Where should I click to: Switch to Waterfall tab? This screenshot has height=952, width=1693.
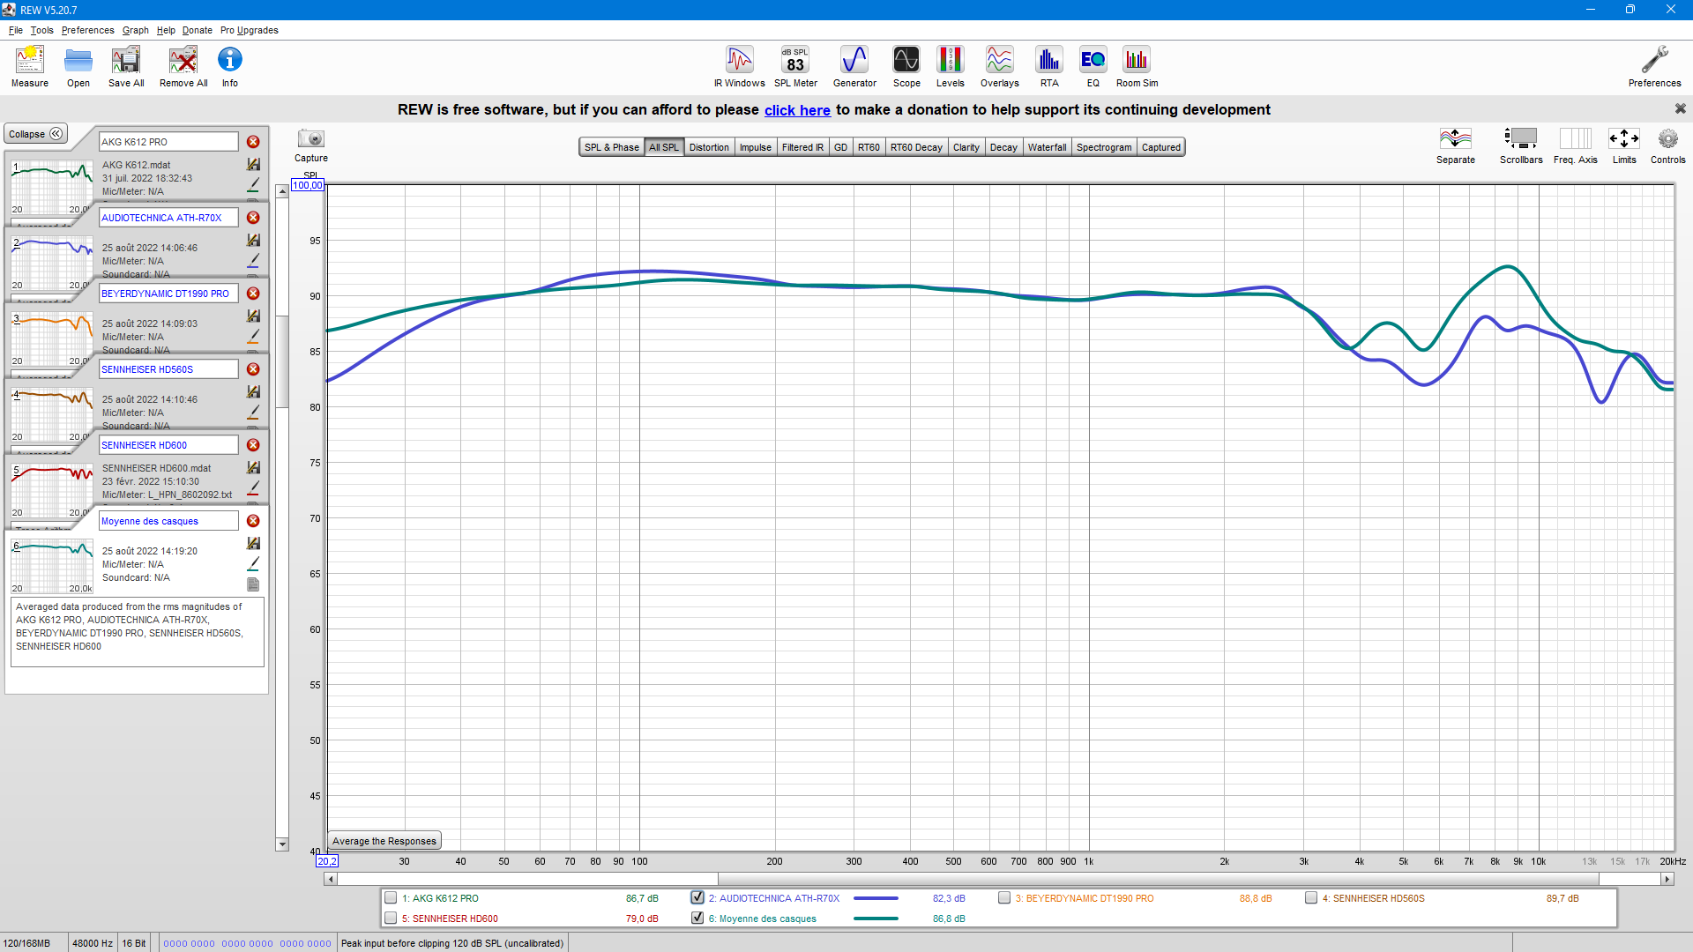click(1047, 147)
